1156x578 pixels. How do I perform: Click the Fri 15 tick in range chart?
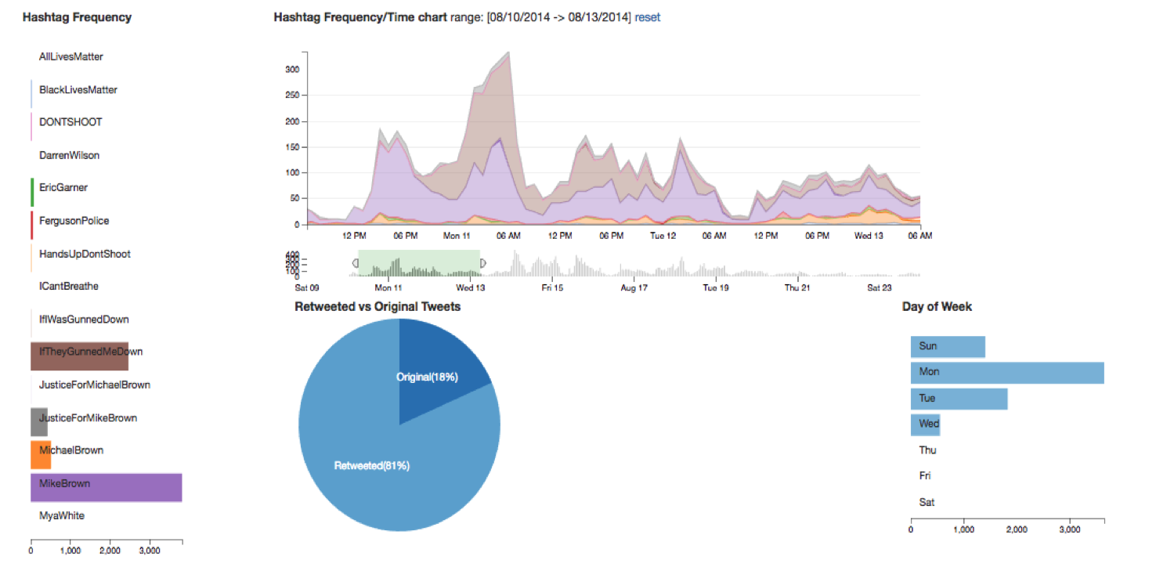pos(552,287)
